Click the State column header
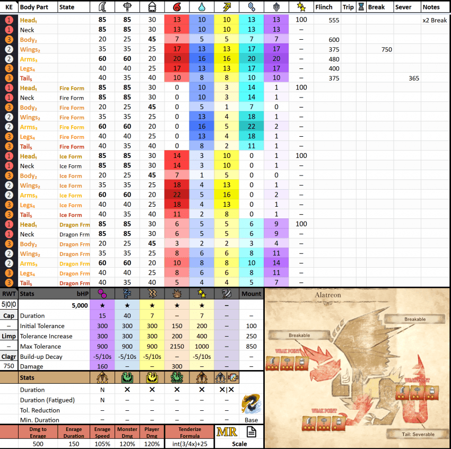This screenshot has width=451, height=449. click(67, 7)
